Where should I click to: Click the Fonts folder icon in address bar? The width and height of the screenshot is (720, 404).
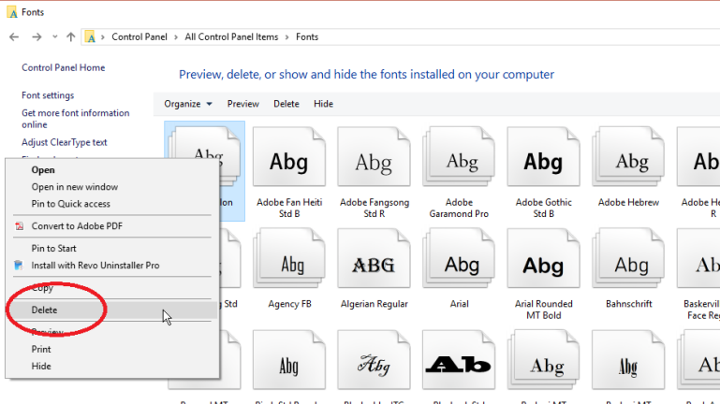click(91, 37)
